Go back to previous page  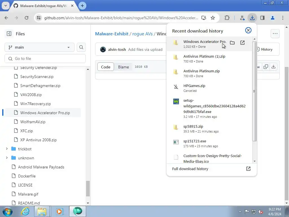coord(6,18)
